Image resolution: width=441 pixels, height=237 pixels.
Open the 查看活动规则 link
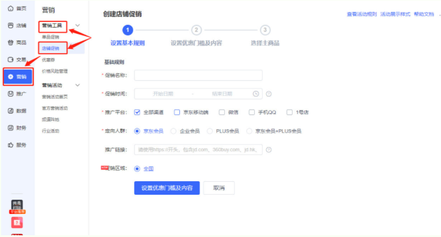coord(361,14)
